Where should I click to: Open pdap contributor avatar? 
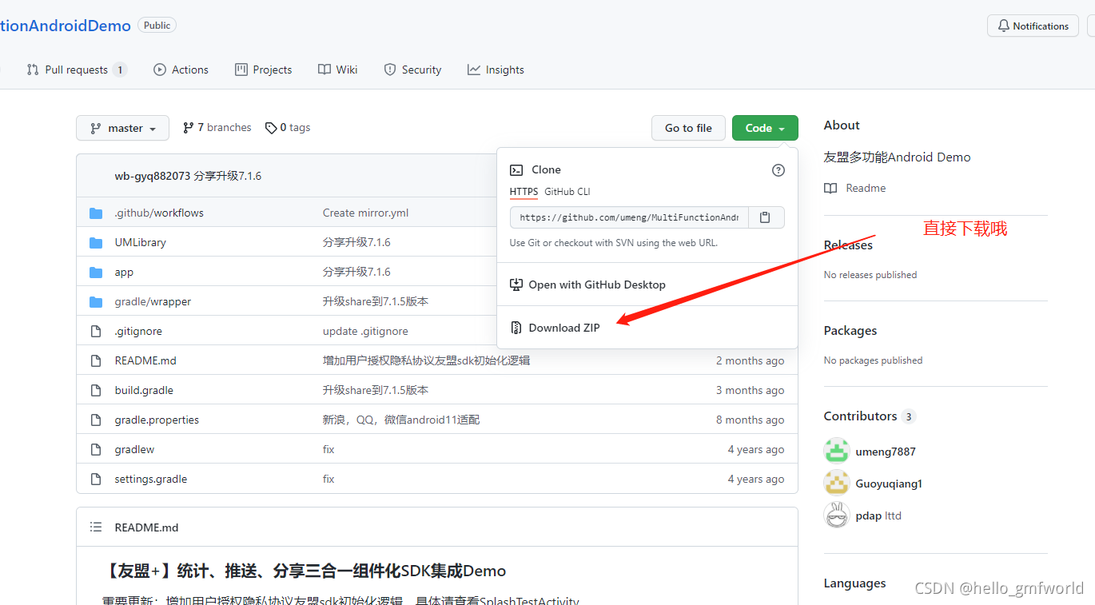[836, 515]
